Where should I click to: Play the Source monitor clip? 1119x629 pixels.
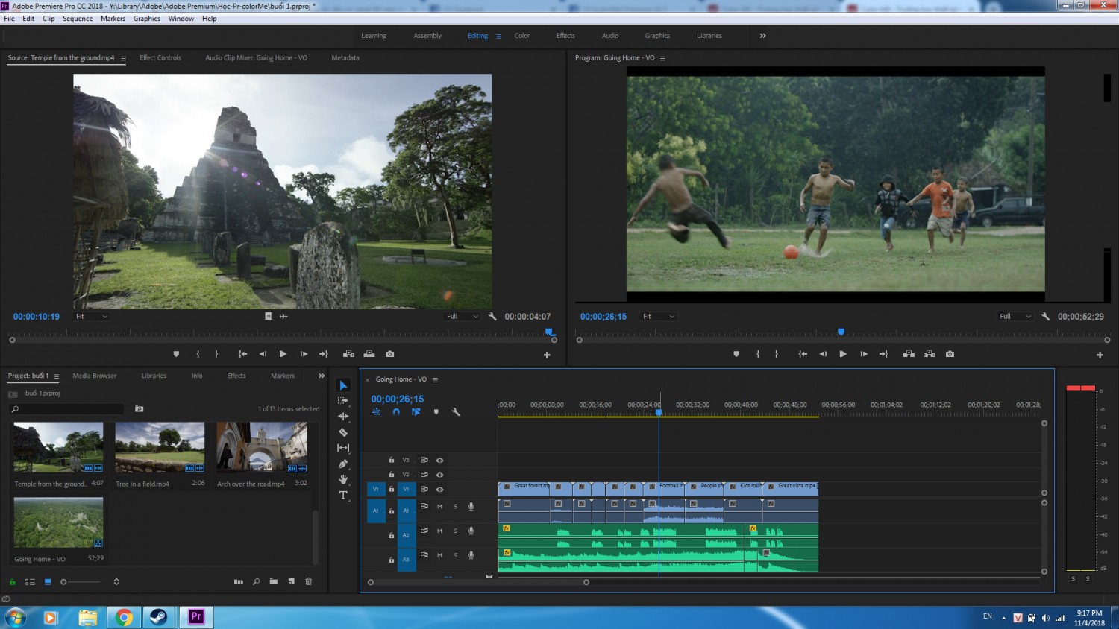pyautogui.click(x=283, y=354)
